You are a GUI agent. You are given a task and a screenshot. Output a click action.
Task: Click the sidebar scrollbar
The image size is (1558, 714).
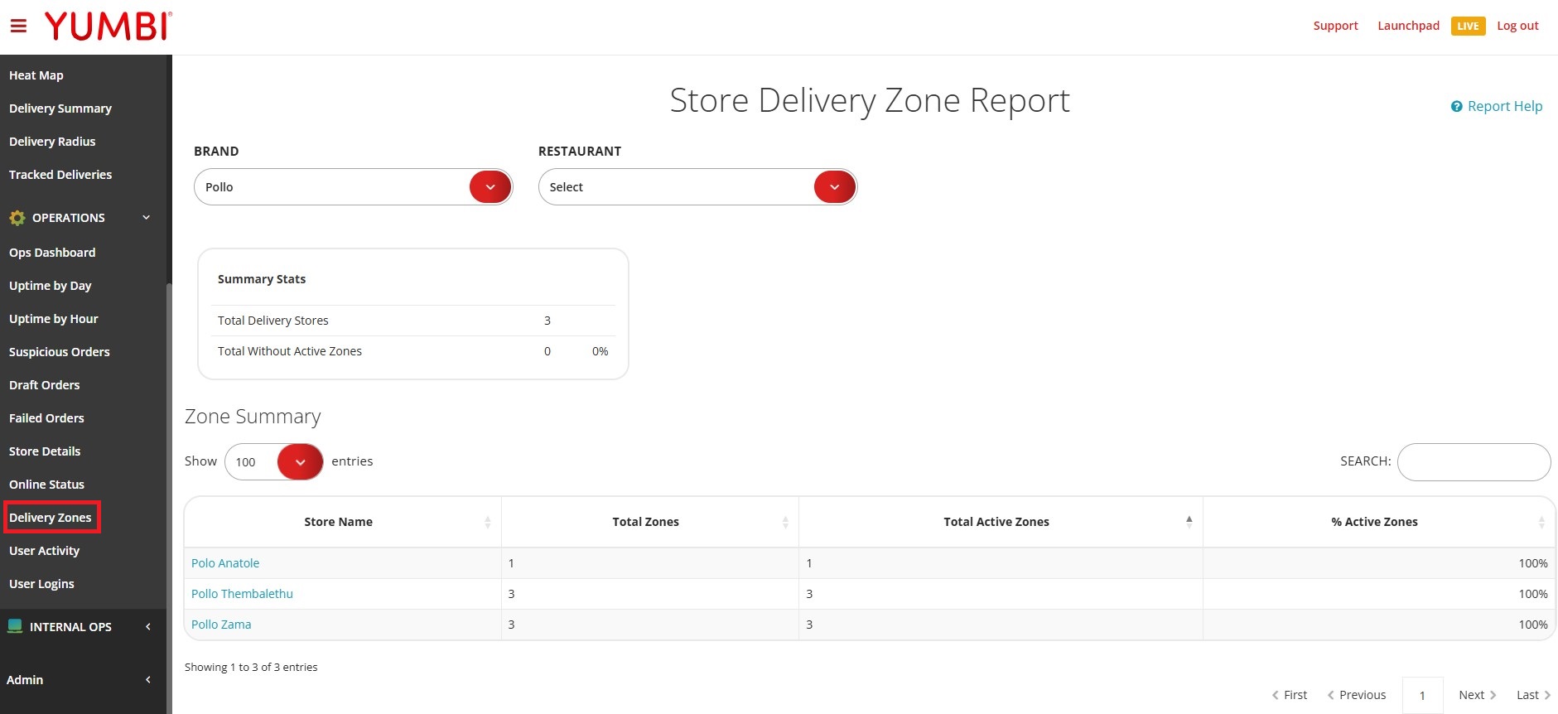(169, 497)
